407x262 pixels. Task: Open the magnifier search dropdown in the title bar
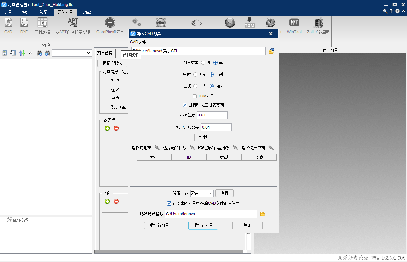point(385,11)
